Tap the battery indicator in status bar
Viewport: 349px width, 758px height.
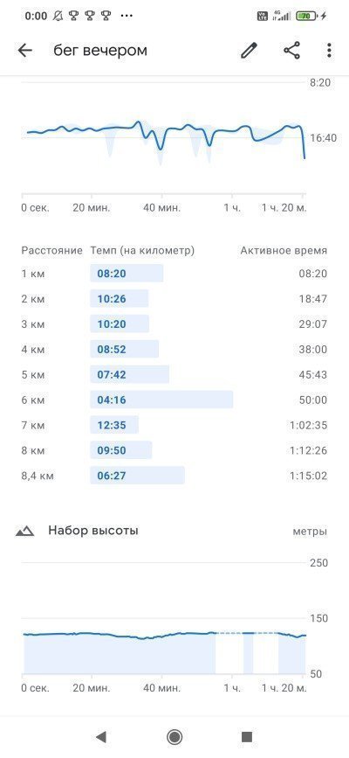306,16
